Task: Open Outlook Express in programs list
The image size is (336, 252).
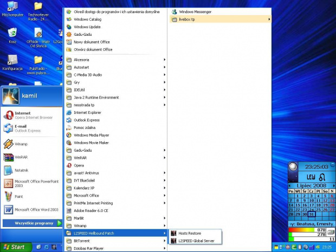Action: tap(116, 120)
